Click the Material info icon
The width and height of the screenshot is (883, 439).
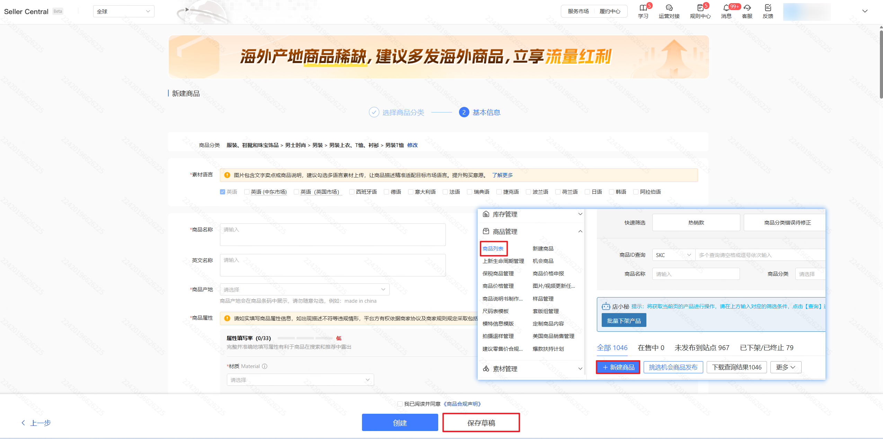[x=265, y=366]
